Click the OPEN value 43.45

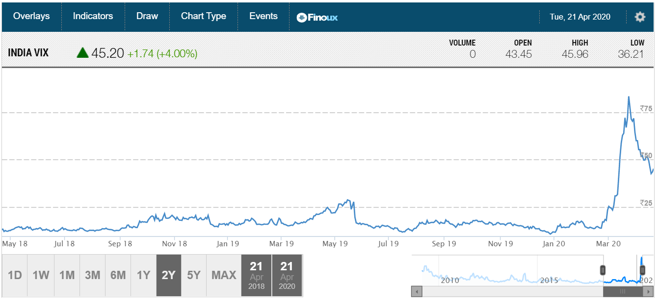[x=519, y=54]
